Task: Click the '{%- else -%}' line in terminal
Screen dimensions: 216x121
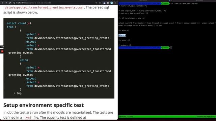Action: pyautogui.click(x=124, y=31)
